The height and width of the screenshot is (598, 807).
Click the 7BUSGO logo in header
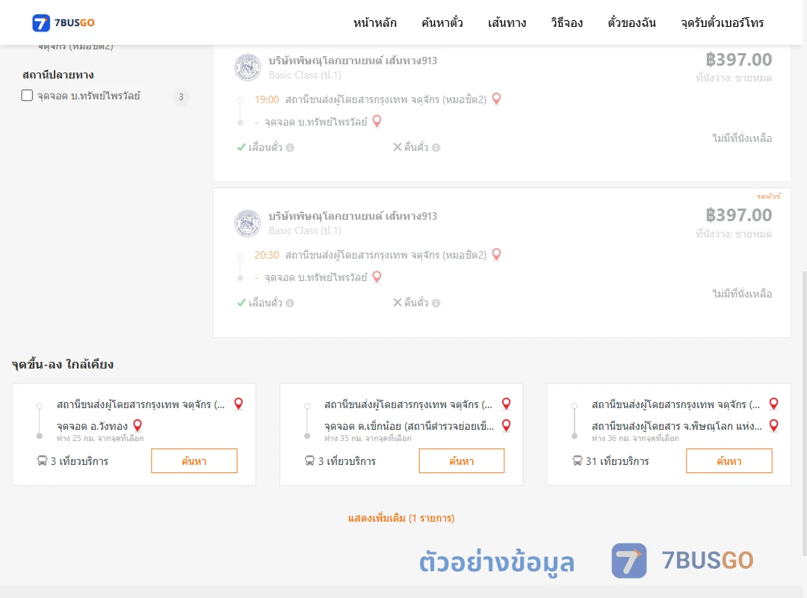(64, 22)
